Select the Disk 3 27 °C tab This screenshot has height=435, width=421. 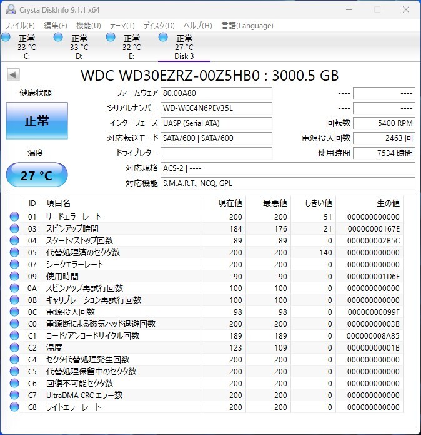(184, 46)
